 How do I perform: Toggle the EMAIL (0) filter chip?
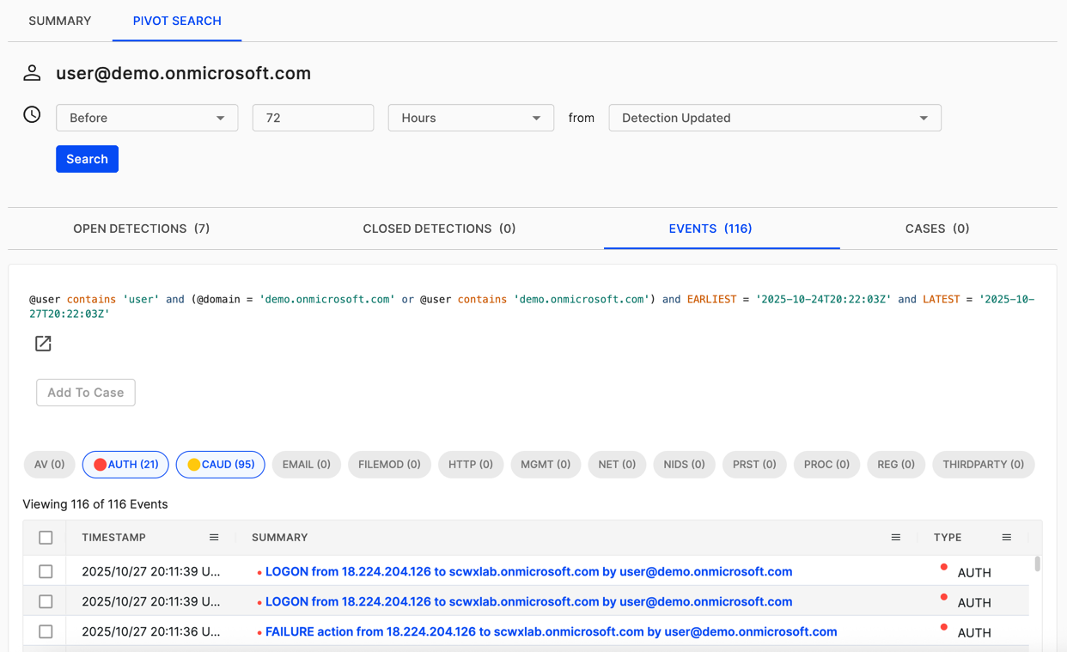307,465
